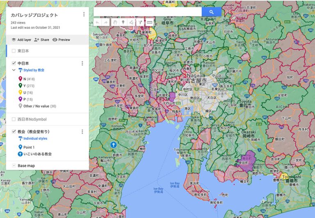Select the measure distance ruler tool
The image size is (315, 218).
(x=149, y=22)
